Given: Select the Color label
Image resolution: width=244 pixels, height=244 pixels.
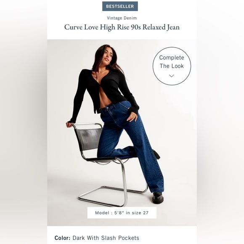Looking at the screenshot, I should pos(62,238).
